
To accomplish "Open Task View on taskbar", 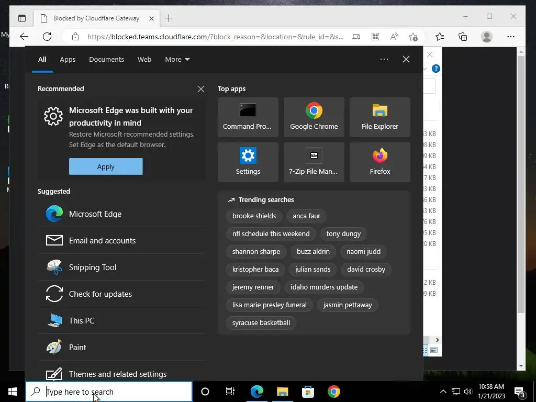I will 230,392.
